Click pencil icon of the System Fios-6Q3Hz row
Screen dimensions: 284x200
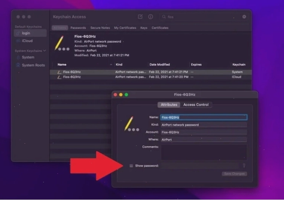59,72
